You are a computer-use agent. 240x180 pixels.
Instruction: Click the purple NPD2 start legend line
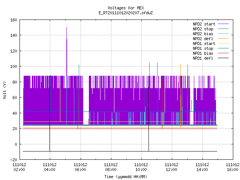click(223, 24)
